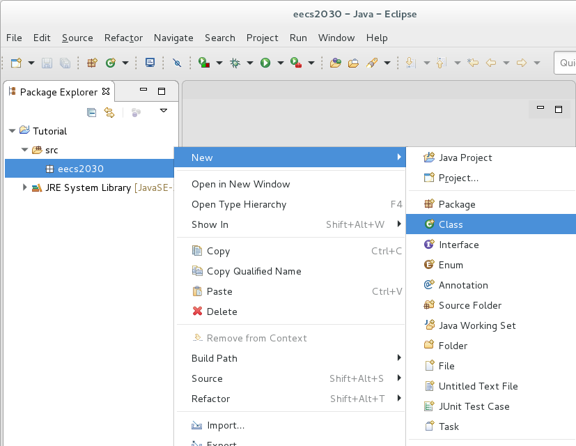Screen dimensions: 576x446
Task: Click Collapse All in Package Explorer
Action: pos(91,112)
